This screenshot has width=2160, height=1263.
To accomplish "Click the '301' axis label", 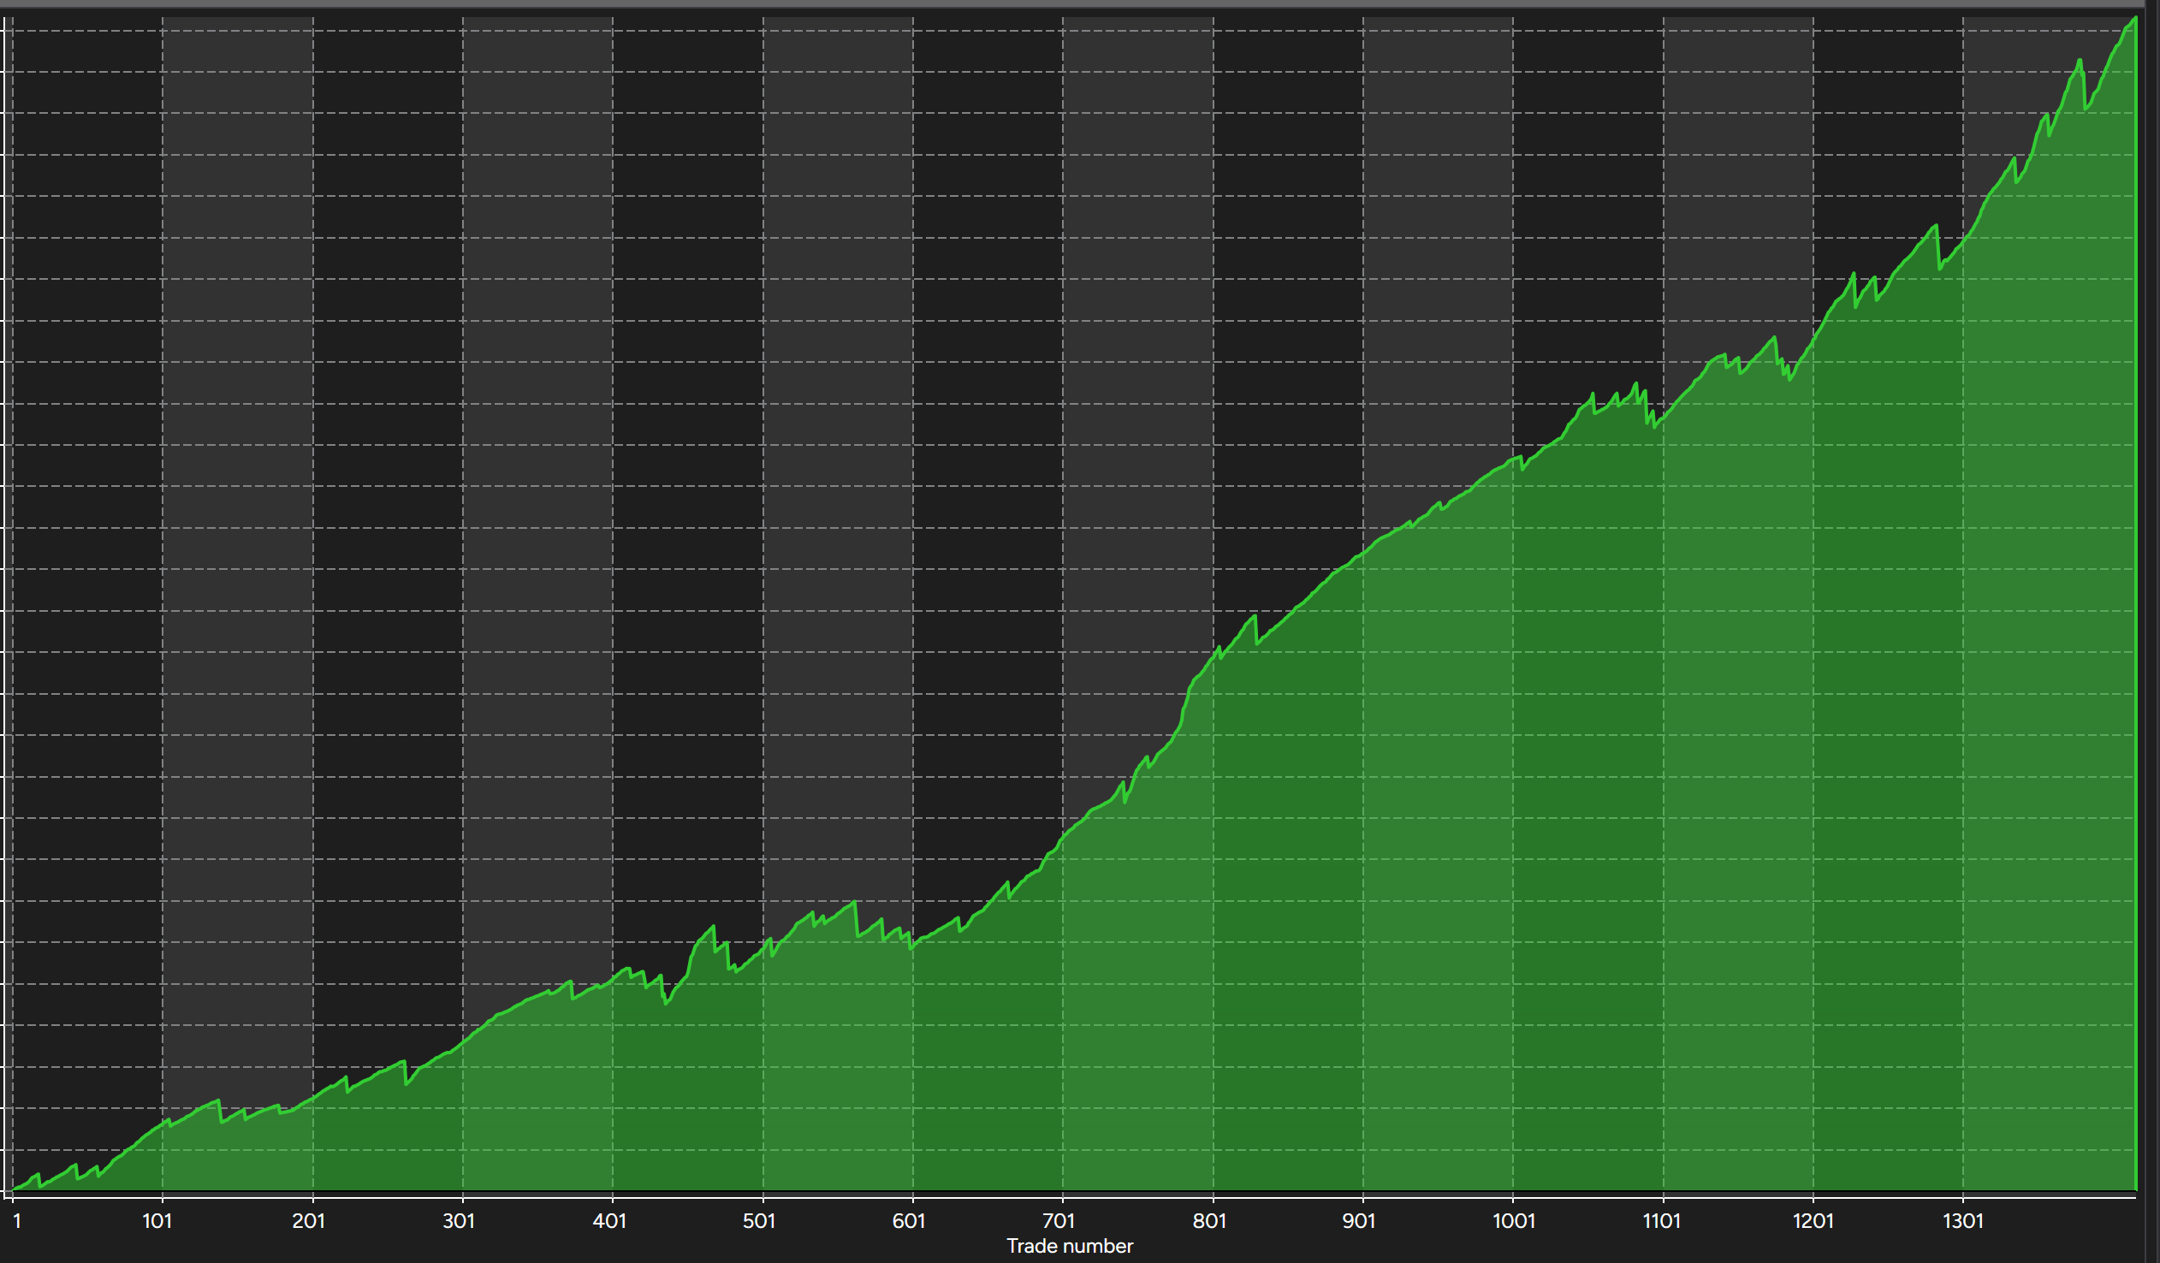I will pyautogui.click(x=459, y=1221).
